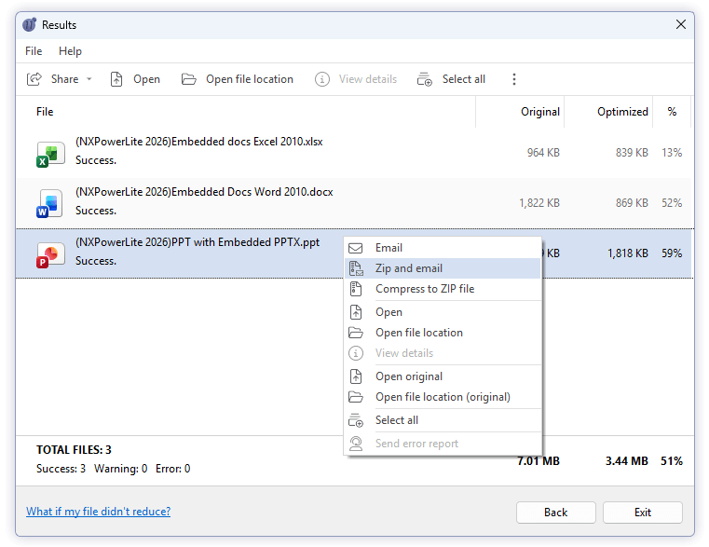The width and height of the screenshot is (709, 547).
Task: Choose Email from context menu
Action: 443,248
